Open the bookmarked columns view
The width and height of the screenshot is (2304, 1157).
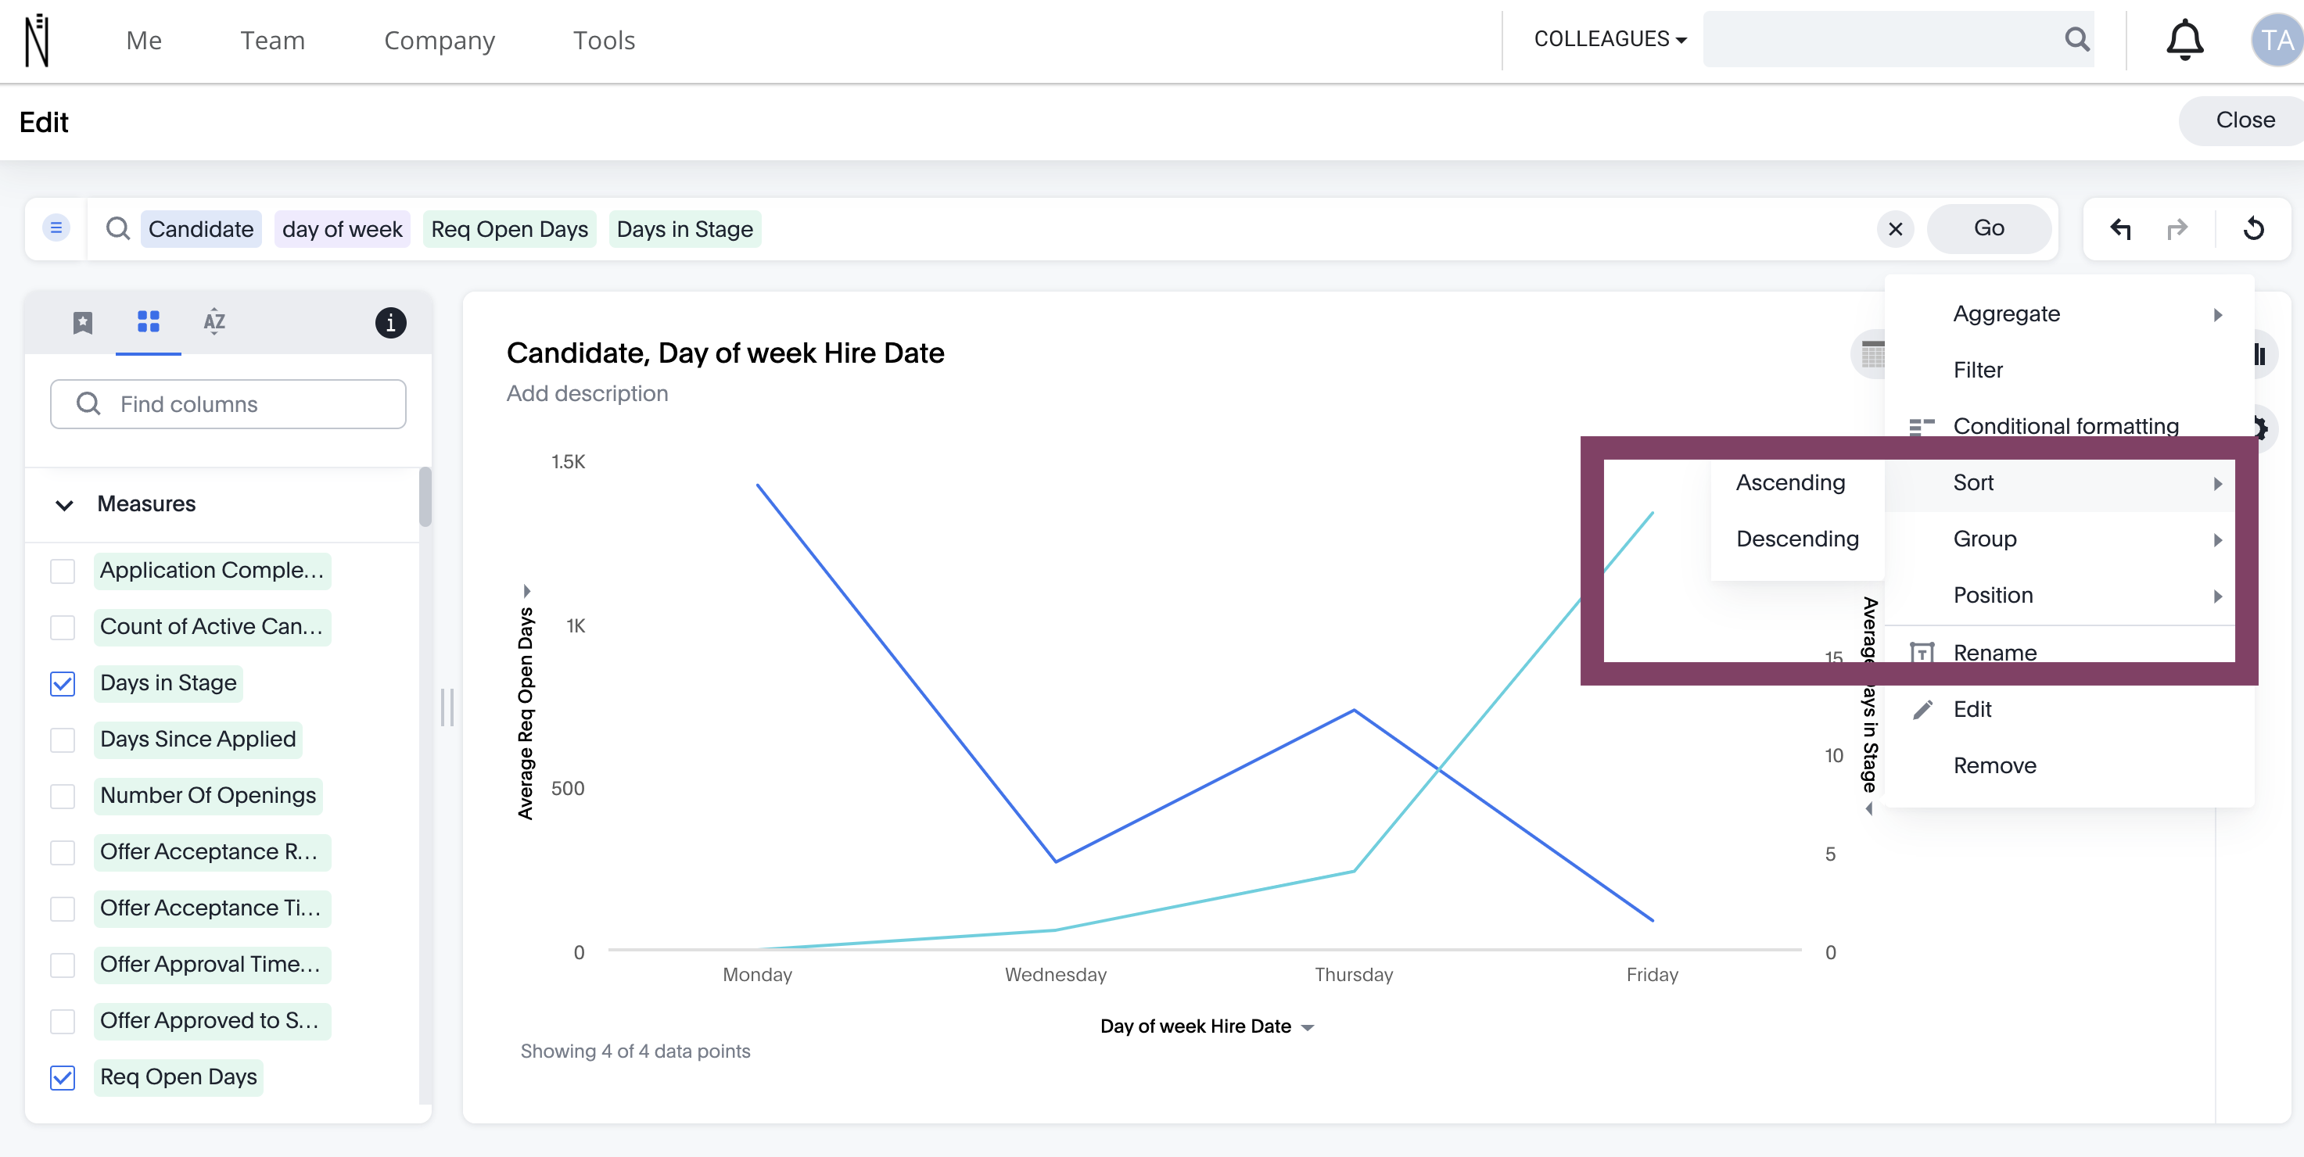point(82,322)
